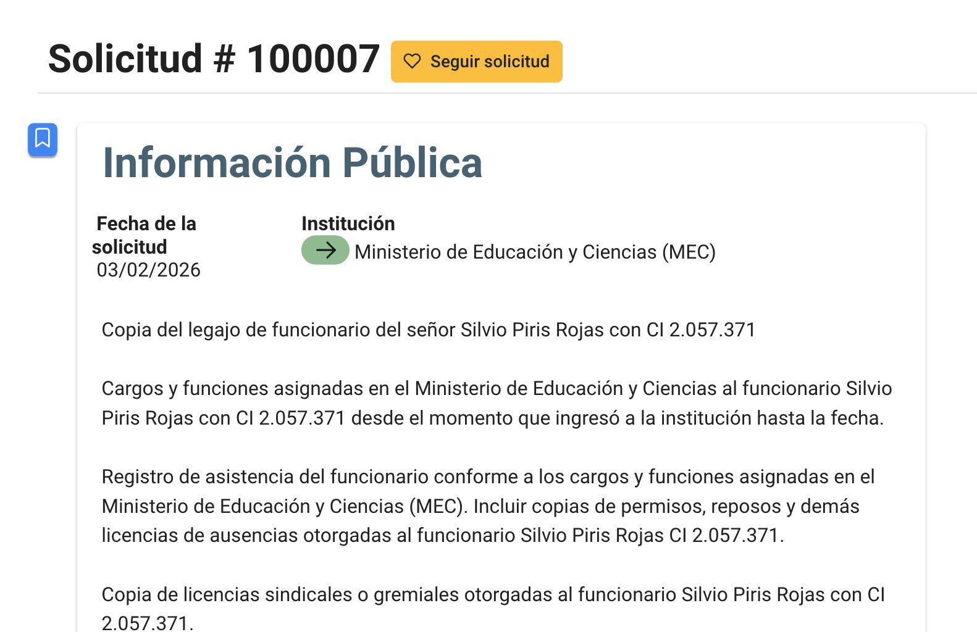The height and width of the screenshot is (632, 977).
Task: Click the CI number in the legajo line
Action: click(712, 330)
